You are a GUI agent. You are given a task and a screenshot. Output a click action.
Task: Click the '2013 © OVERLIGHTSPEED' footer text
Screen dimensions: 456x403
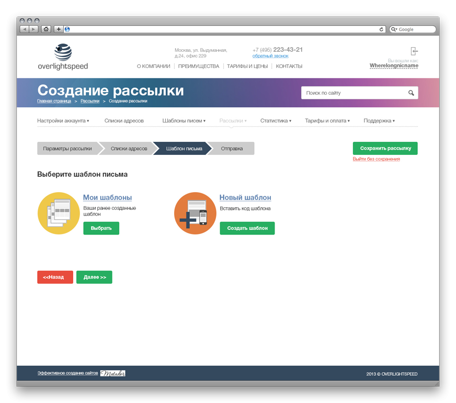(392, 374)
